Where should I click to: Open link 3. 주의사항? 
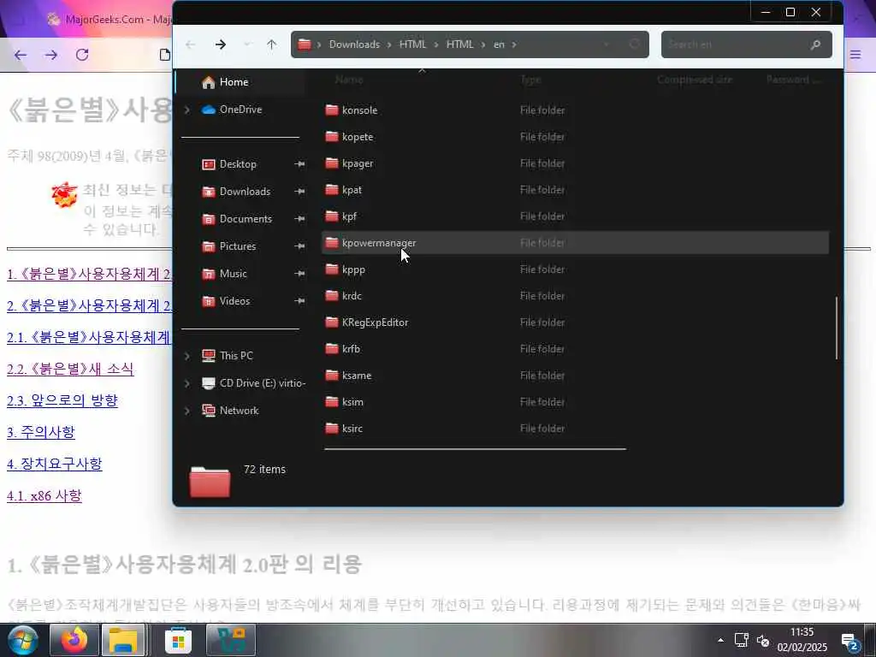click(41, 432)
